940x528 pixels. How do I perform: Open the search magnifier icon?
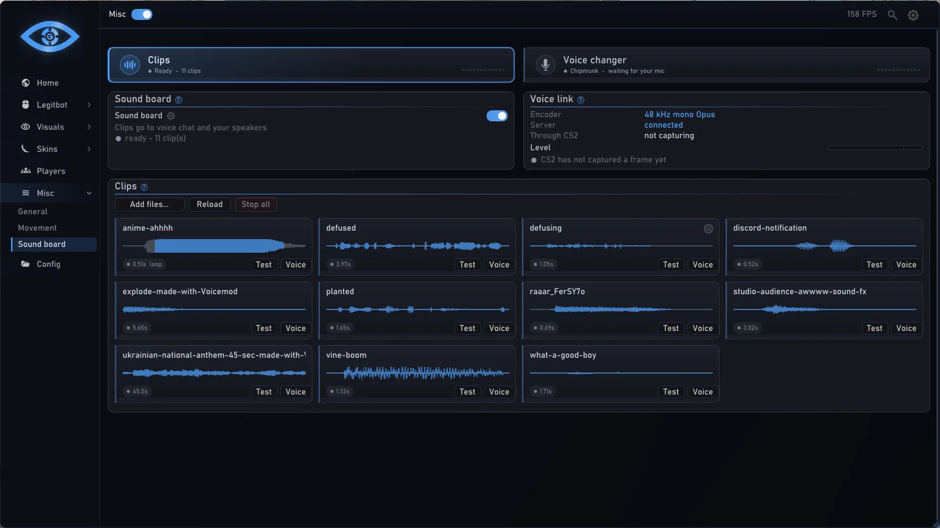tap(892, 15)
